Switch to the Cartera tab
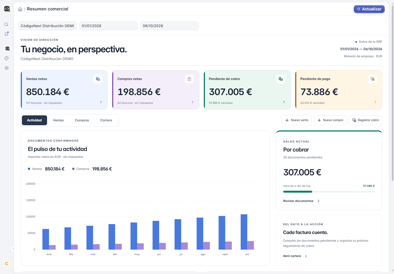Screen dimensions: 394x274 (x=106, y=120)
